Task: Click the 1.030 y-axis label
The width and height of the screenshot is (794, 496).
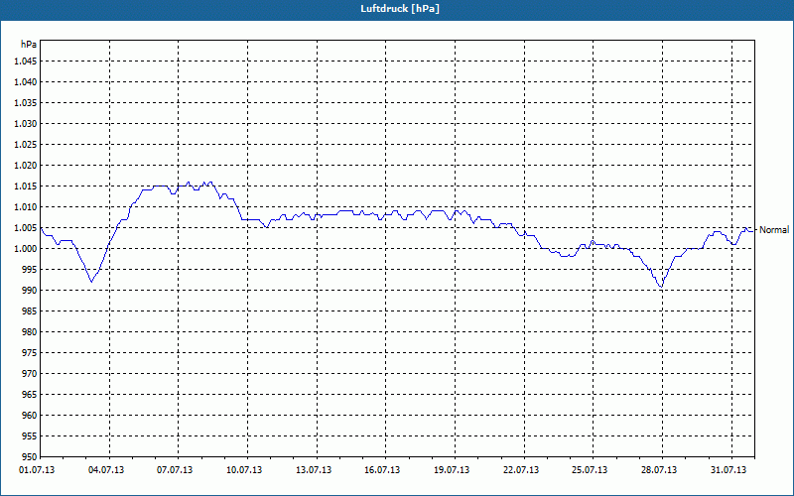Action: (26, 123)
